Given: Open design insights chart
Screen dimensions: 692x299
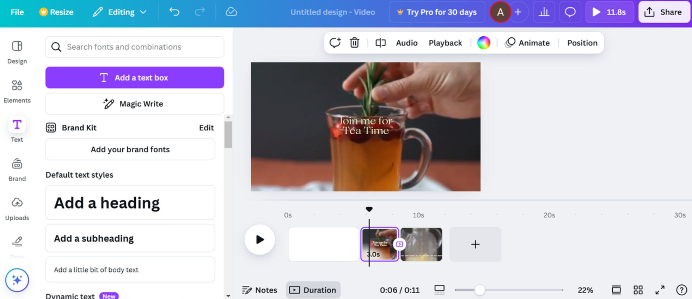Looking at the screenshot, I should click(x=544, y=12).
